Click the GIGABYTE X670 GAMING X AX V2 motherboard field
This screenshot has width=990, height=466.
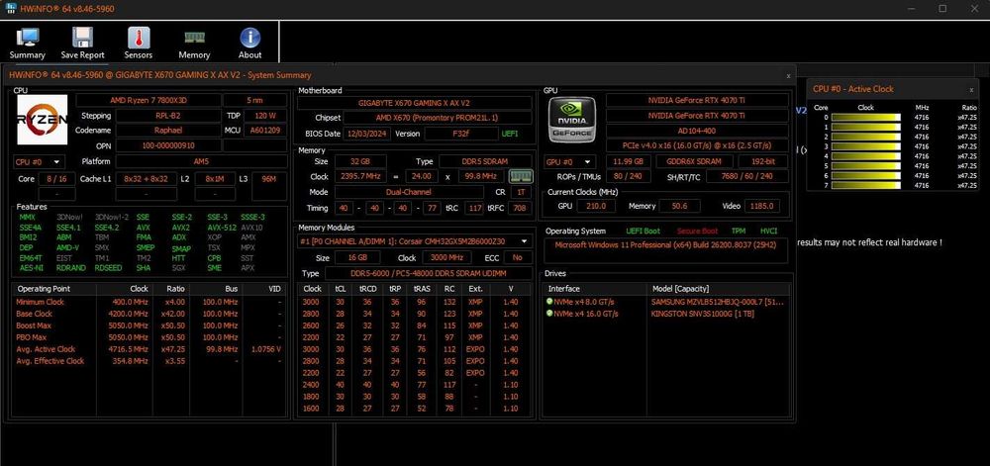(x=414, y=102)
